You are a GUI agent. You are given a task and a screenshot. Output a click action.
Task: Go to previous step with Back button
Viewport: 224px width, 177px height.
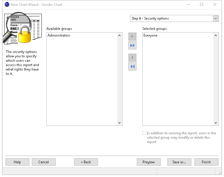86,162
